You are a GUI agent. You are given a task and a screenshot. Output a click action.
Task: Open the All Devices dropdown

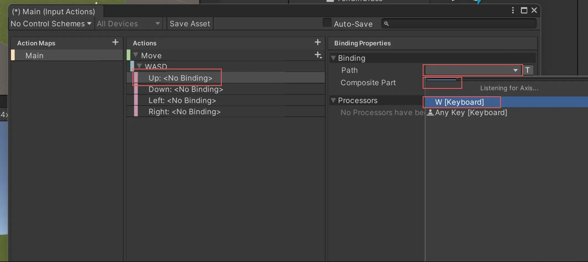point(128,24)
